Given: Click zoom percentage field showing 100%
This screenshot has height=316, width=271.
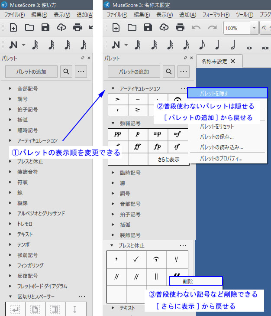Looking at the screenshot, I should pos(237,28).
